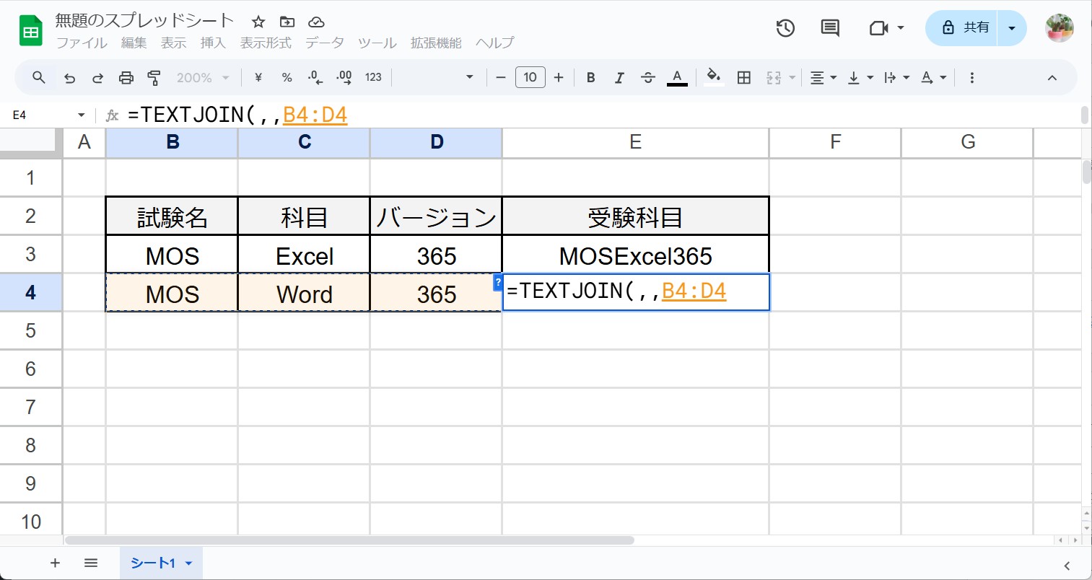Open text wrapping dropdown
Viewport: 1092px width, 580px height.
point(897,78)
